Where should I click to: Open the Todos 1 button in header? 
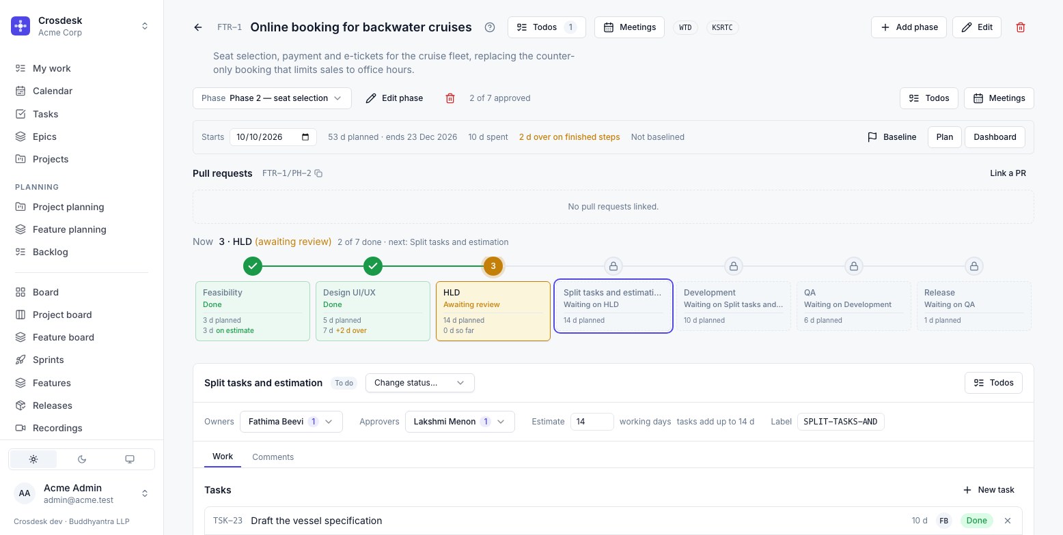coord(547,27)
